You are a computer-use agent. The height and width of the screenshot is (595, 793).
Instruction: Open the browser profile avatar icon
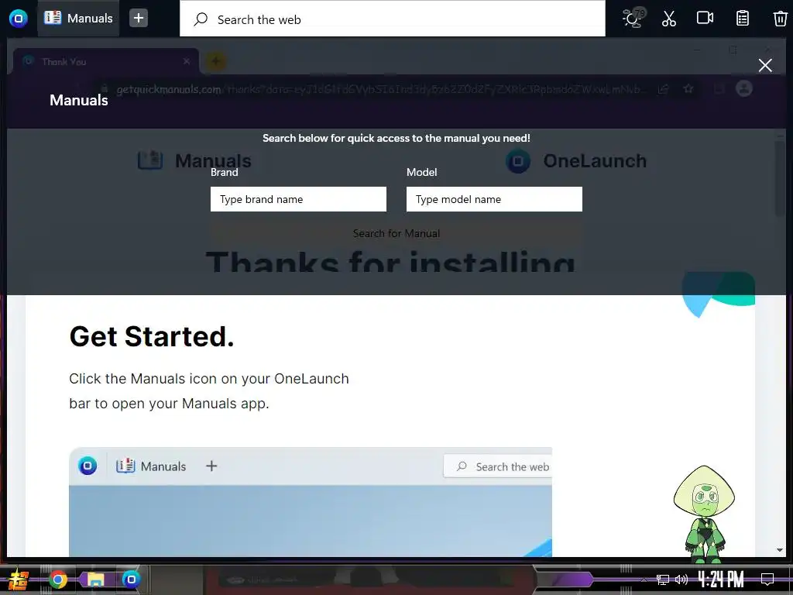click(x=744, y=88)
